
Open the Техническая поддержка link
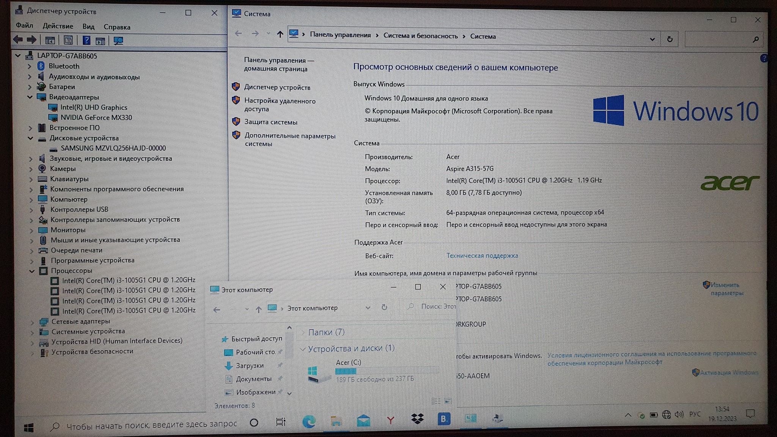coord(482,256)
